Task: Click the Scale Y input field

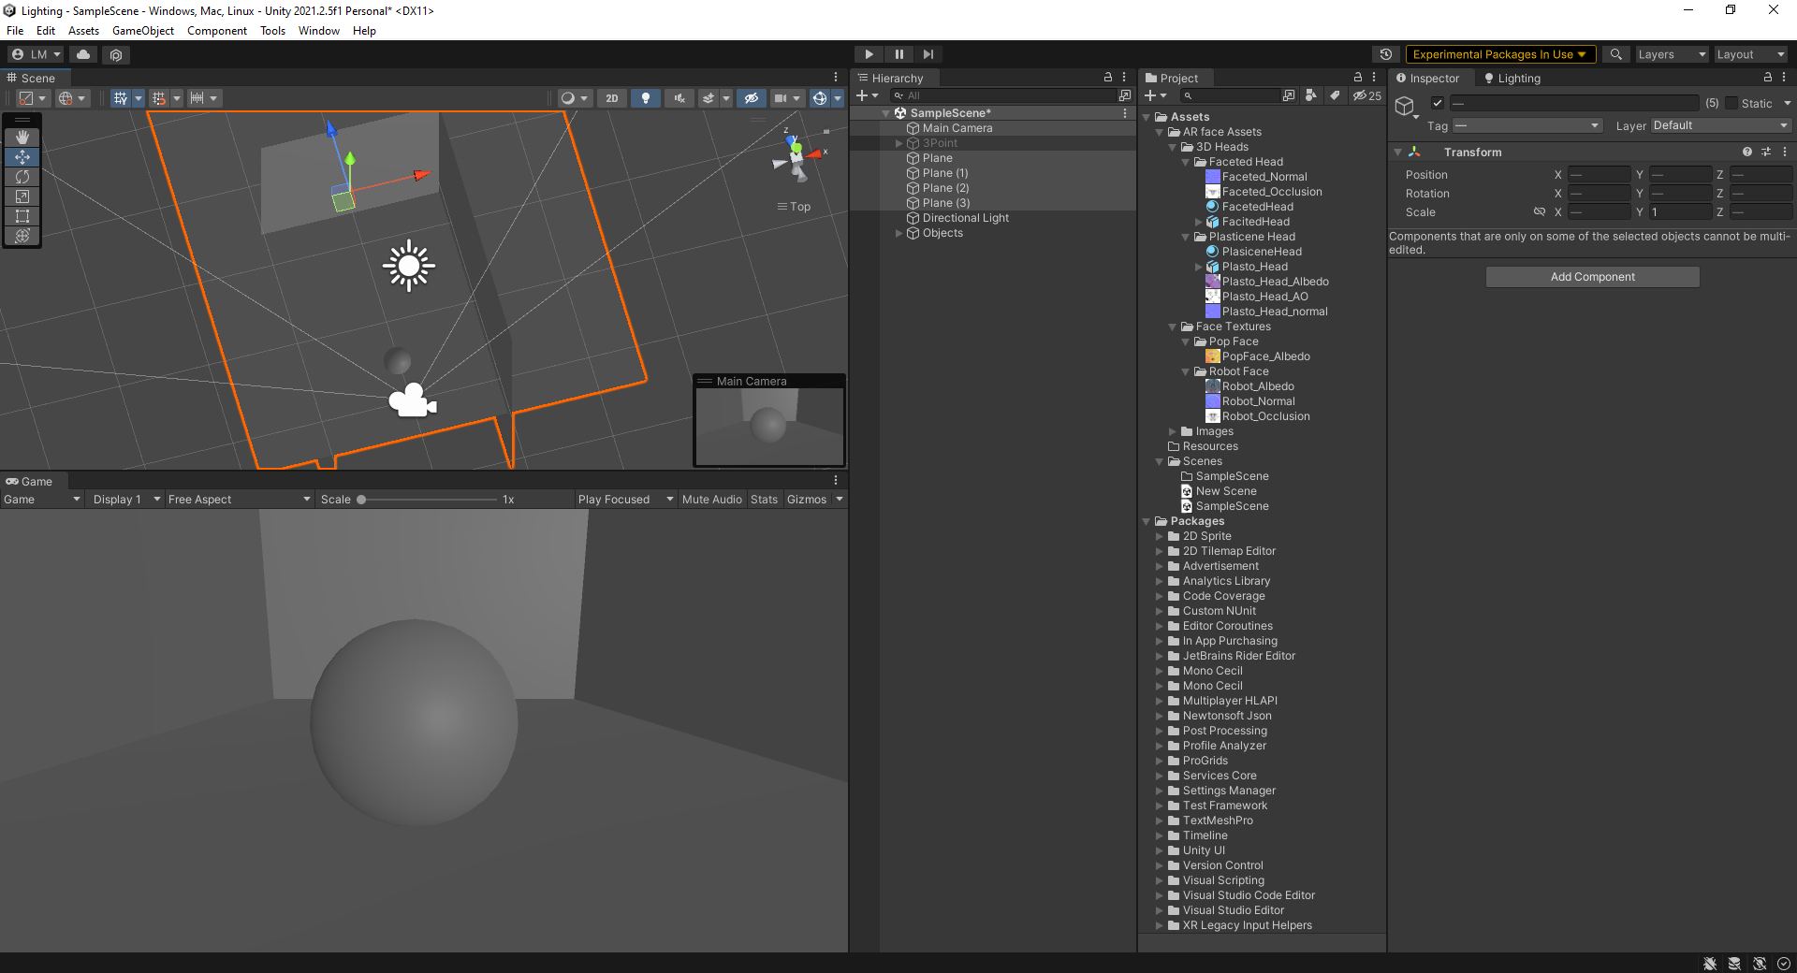Action: tap(1679, 212)
